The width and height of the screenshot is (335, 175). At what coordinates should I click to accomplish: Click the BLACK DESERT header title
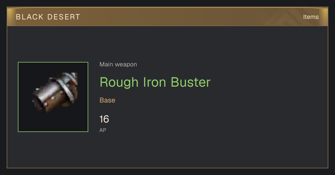coord(48,17)
